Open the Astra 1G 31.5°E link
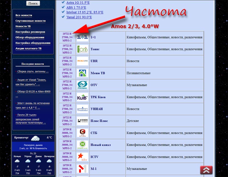The height and width of the screenshot is (177, 228). coord(78,3)
